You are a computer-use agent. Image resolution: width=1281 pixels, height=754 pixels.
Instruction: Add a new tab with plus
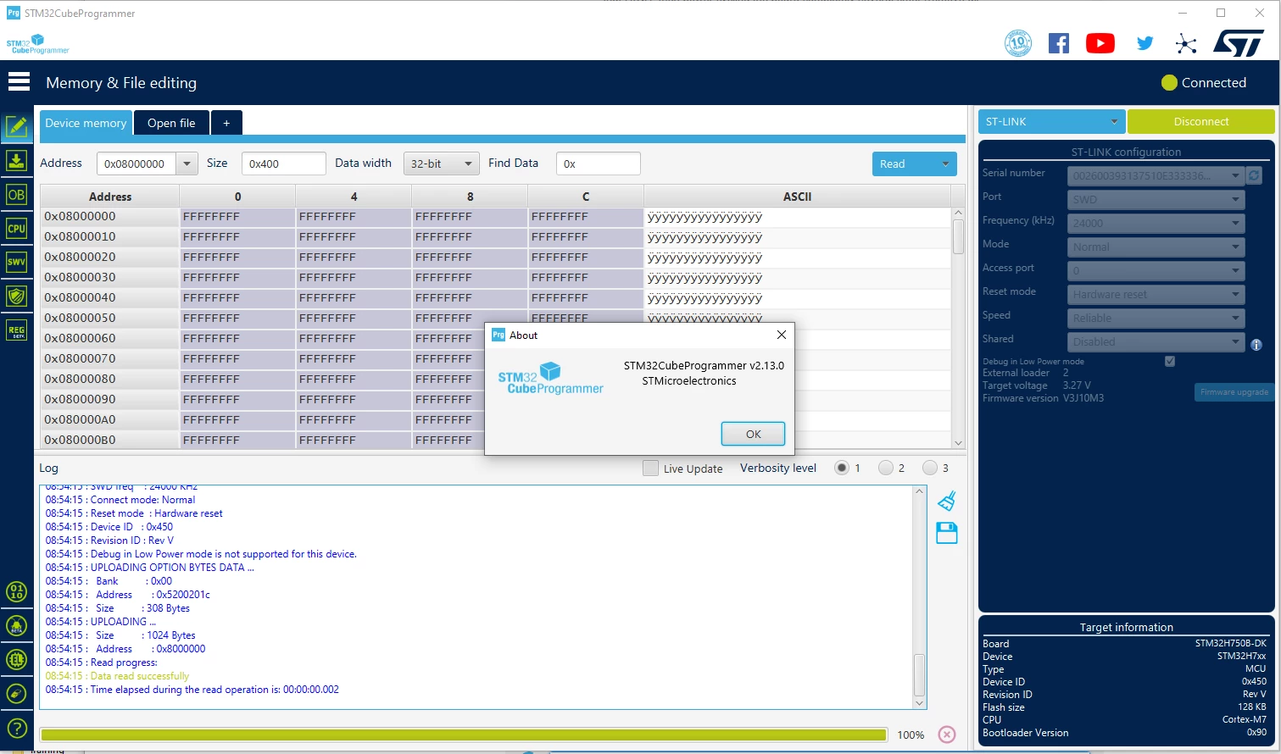pos(226,123)
